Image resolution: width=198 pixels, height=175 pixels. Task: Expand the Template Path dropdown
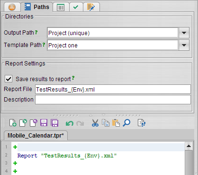click(x=184, y=45)
